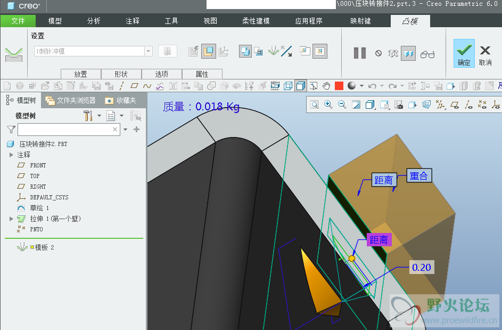The height and width of the screenshot is (330, 502).
Task: Open the 收藏夹 panel tab
Action: (x=121, y=101)
